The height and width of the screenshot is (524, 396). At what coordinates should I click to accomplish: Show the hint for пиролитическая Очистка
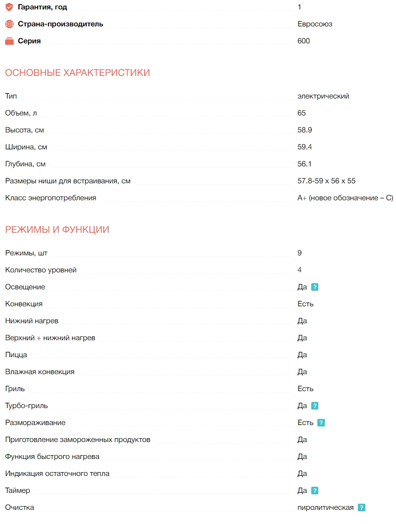tap(362, 508)
